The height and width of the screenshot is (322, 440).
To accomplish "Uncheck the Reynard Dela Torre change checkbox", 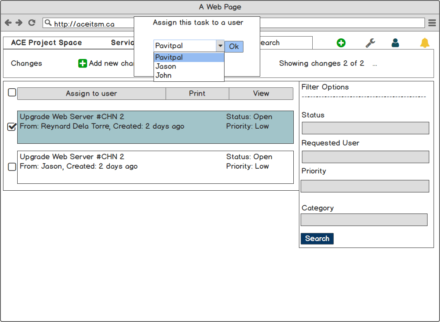I will [x=12, y=127].
